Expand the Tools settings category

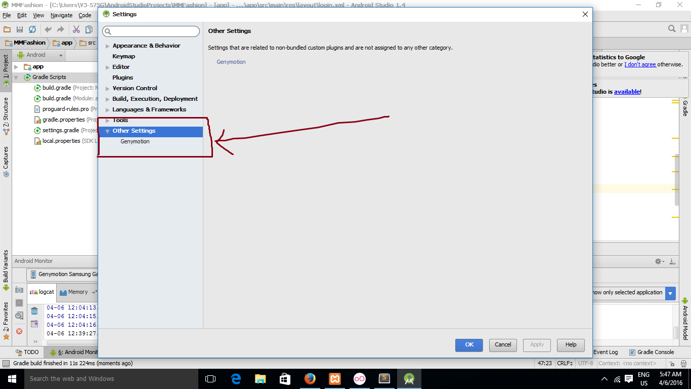click(x=107, y=121)
